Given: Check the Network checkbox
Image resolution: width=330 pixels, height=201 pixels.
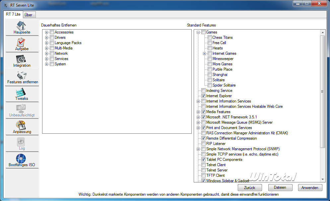Looking at the screenshot, I should [x=52, y=53].
